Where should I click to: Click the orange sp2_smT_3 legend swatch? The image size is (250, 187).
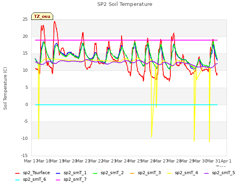(132, 173)
